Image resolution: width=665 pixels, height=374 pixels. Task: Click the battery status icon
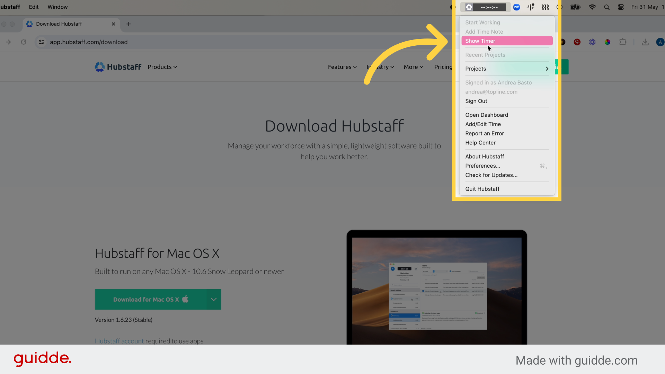pyautogui.click(x=575, y=7)
